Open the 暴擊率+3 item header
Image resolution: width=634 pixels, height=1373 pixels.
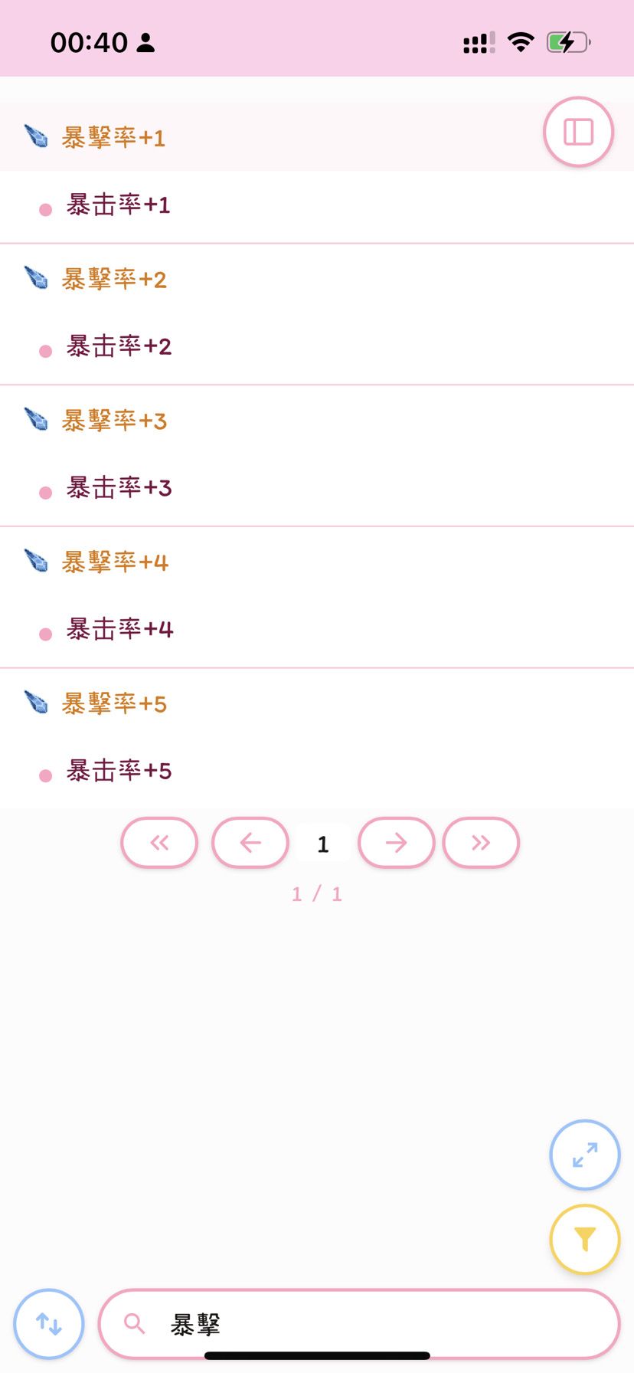pyautogui.click(x=114, y=421)
